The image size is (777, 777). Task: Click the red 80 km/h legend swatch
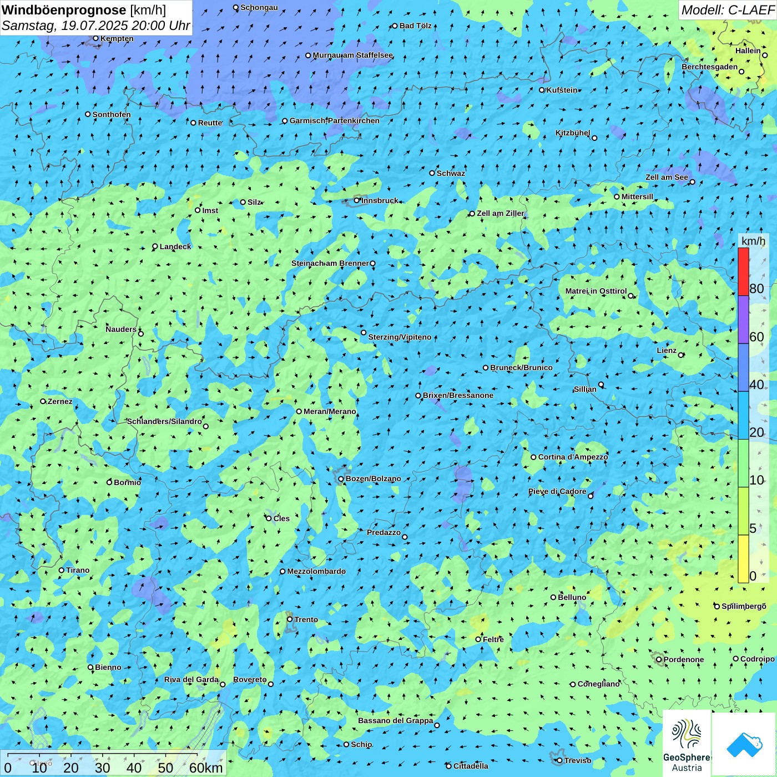point(743,271)
